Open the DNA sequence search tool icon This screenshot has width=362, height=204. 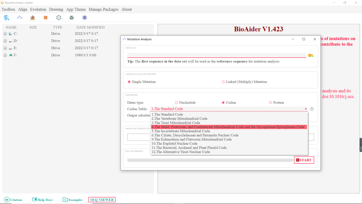[6, 17]
